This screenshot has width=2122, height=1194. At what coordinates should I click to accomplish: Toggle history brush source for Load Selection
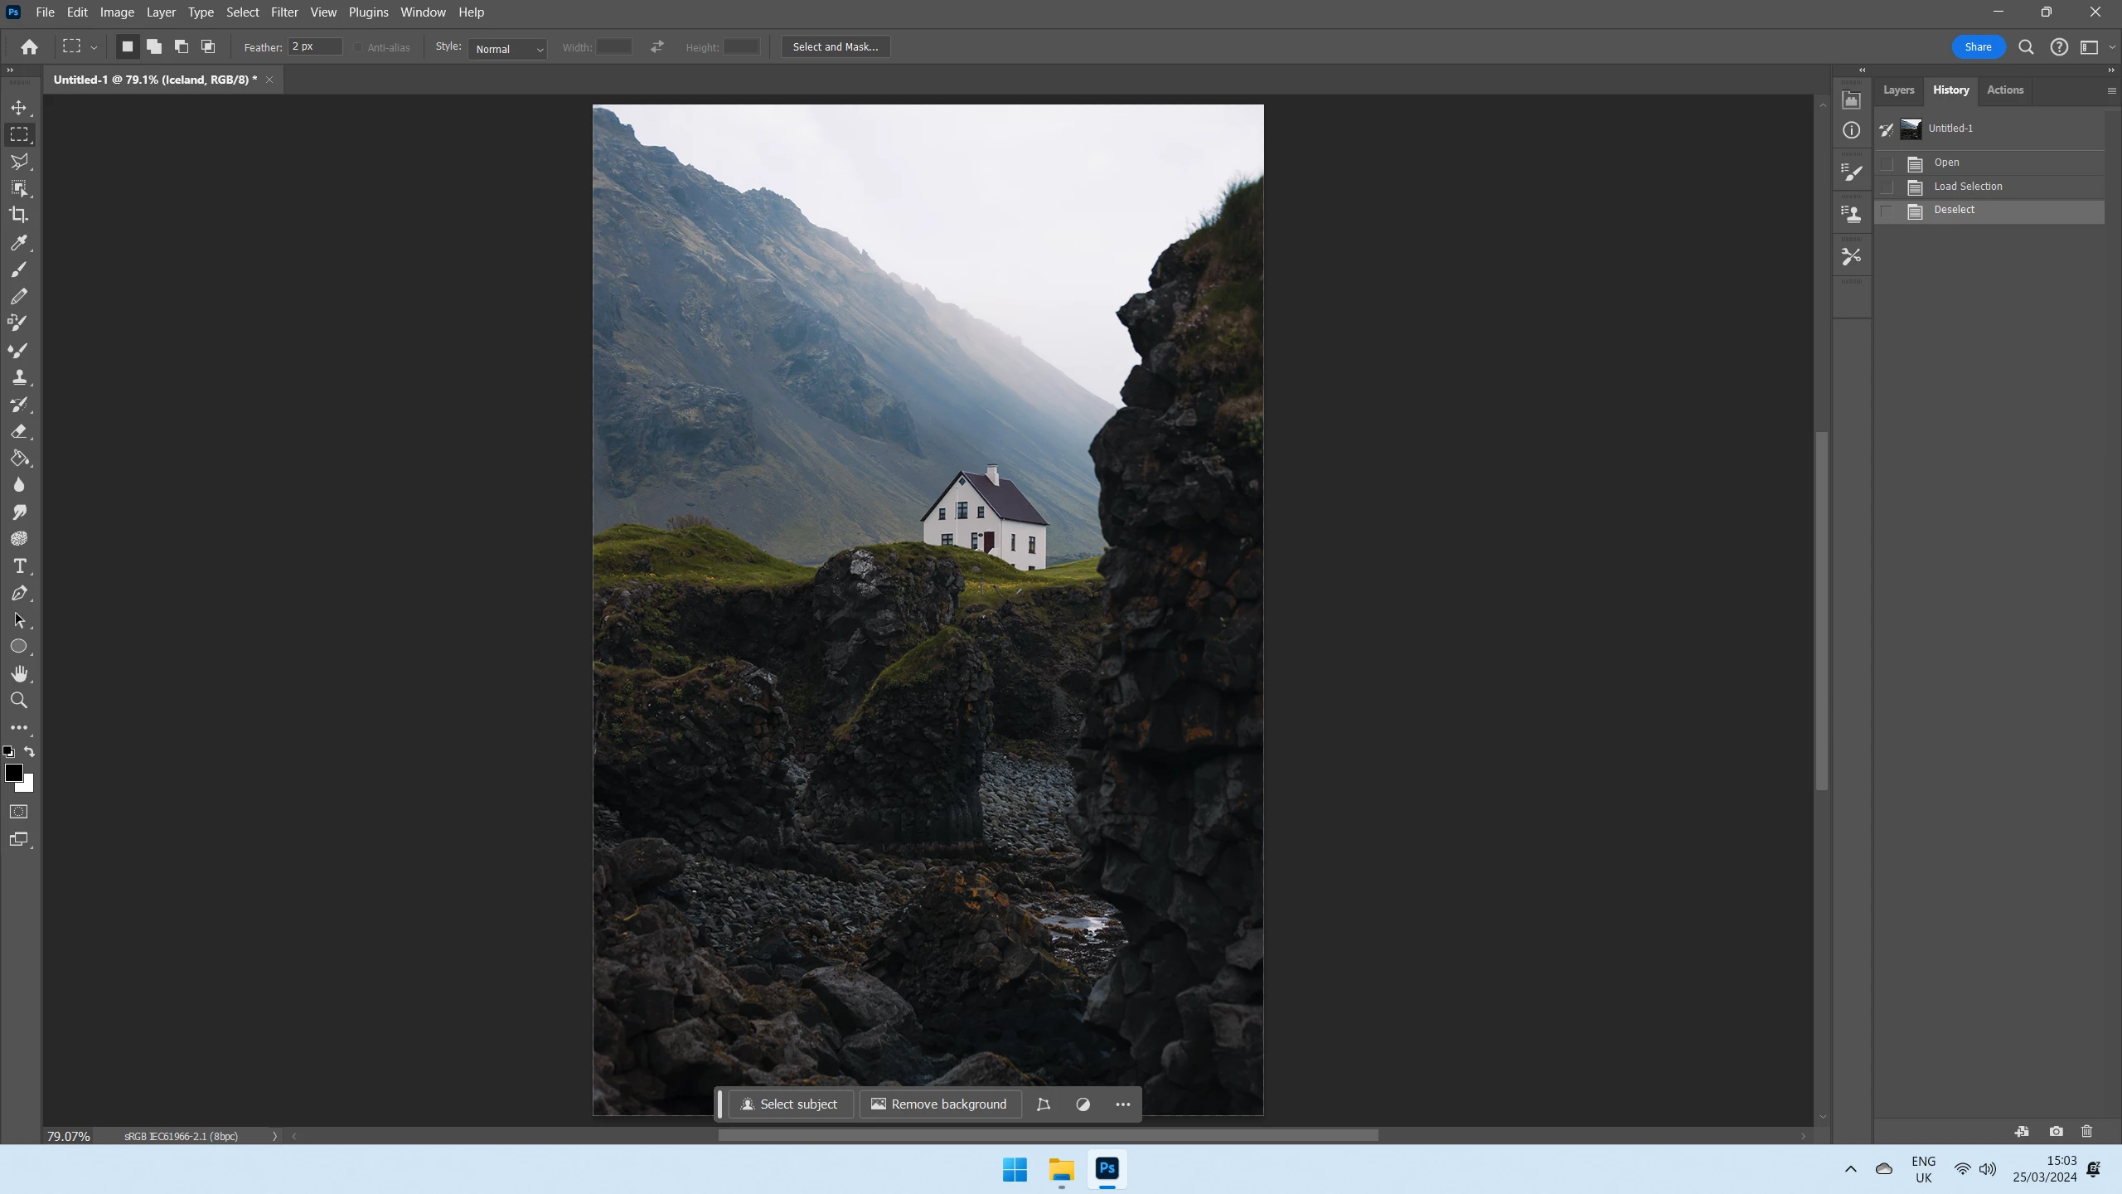click(x=1887, y=187)
